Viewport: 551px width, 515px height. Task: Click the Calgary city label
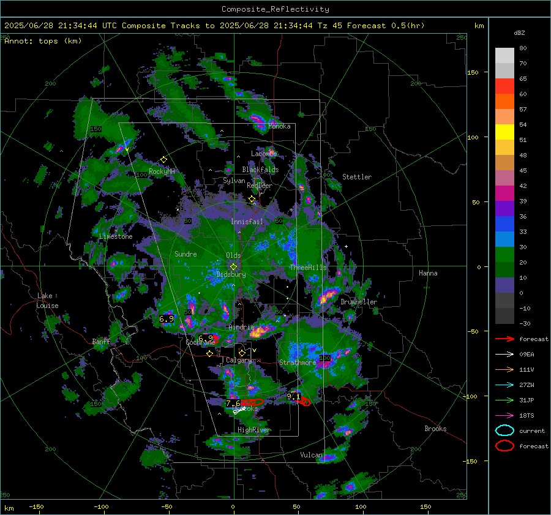[239, 360]
